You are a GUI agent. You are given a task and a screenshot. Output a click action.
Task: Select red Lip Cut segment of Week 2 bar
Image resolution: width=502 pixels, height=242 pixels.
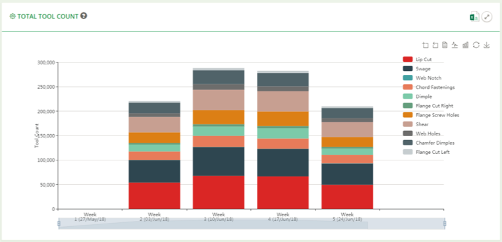(x=154, y=196)
